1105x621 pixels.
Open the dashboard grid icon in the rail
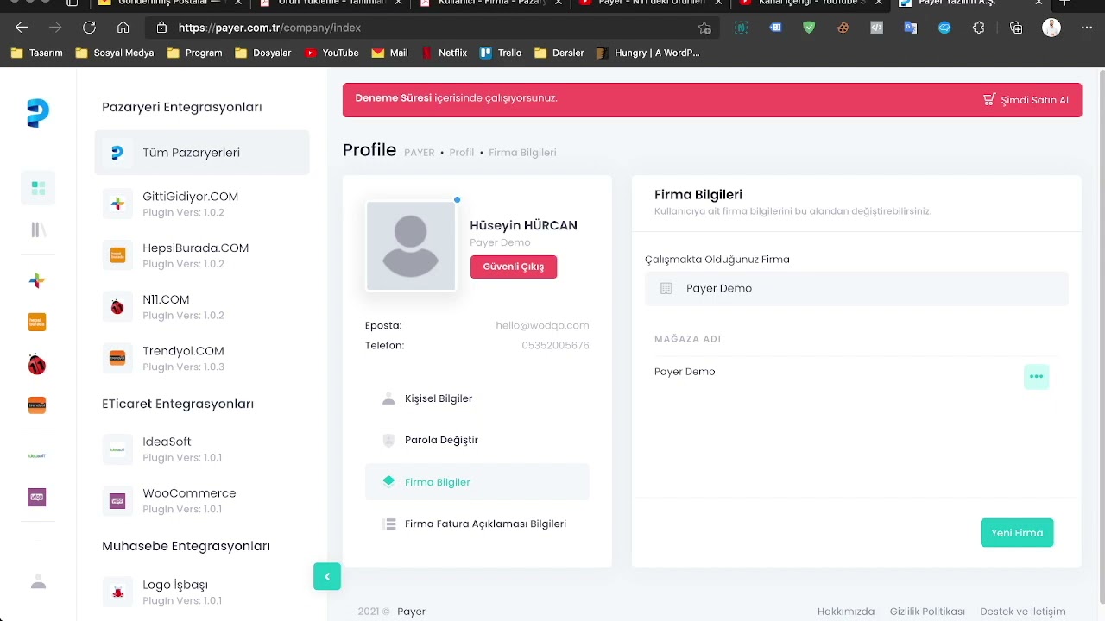pos(38,188)
